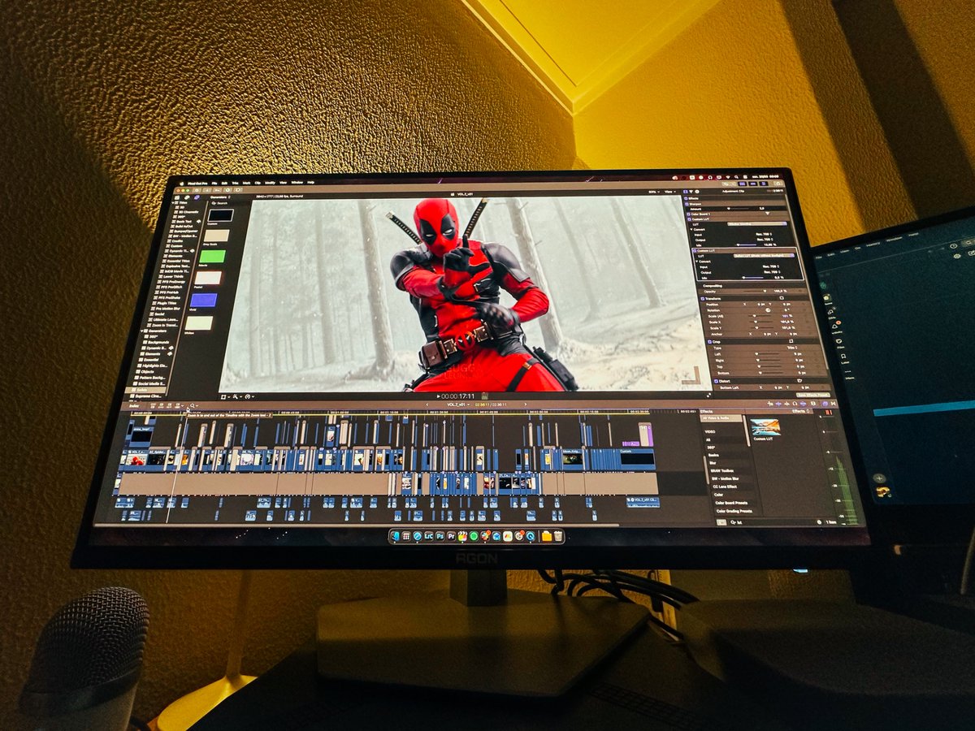Toggle the Distort checkbox
Screen dimensions: 975x731
point(716,381)
